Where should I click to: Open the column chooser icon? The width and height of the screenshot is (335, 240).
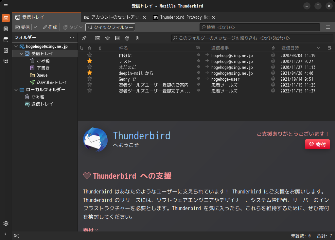pos(329,48)
